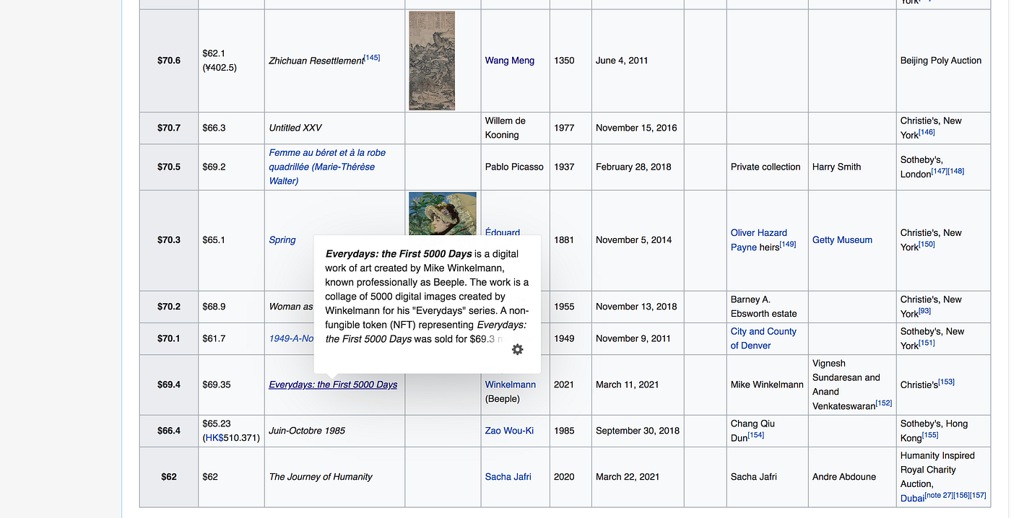Image resolution: width=1011 pixels, height=518 pixels.
Task: Open the note 27 reference
Action: 937,496
